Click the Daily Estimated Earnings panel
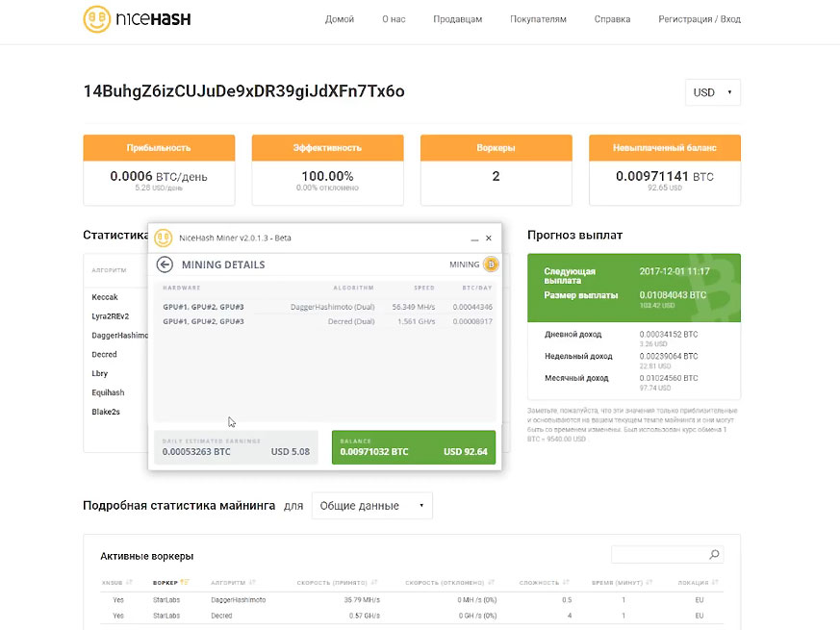Image resolution: width=840 pixels, height=630 pixels. click(x=236, y=447)
